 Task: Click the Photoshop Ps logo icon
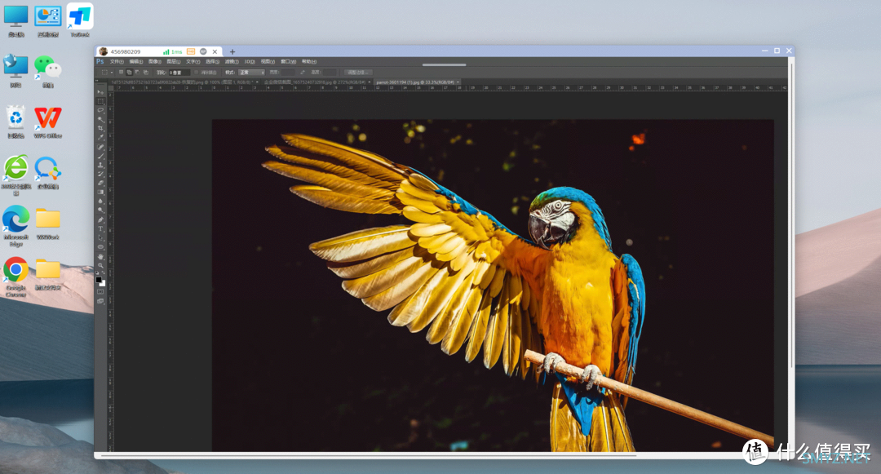100,62
